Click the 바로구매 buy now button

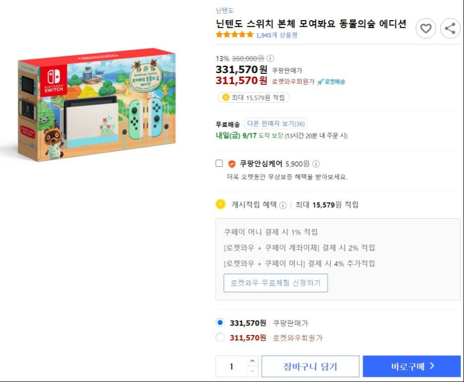(x=411, y=367)
